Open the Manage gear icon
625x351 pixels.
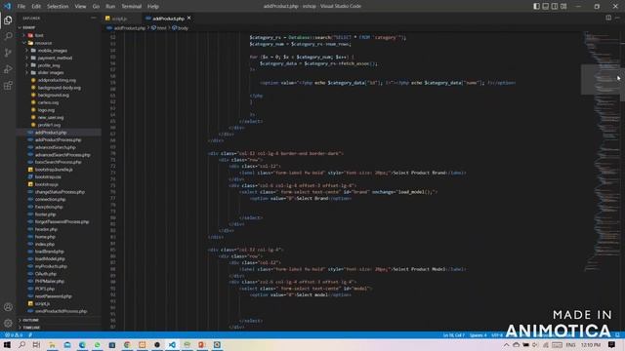[8, 323]
